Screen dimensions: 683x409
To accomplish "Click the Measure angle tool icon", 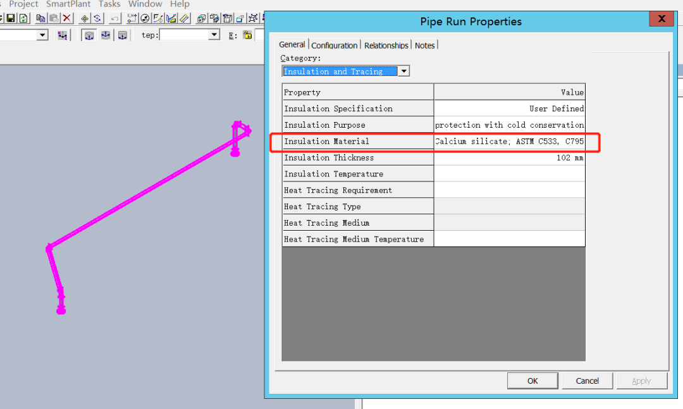I will [x=171, y=18].
